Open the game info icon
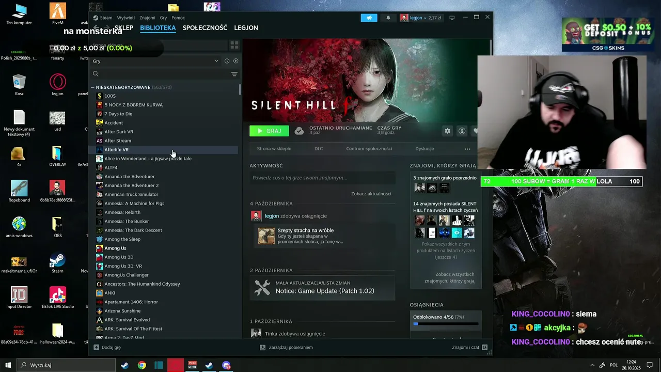 (x=462, y=131)
